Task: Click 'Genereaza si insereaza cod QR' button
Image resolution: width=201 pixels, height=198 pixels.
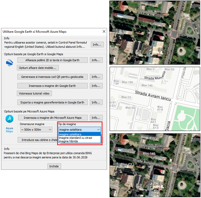Action: [52, 77]
